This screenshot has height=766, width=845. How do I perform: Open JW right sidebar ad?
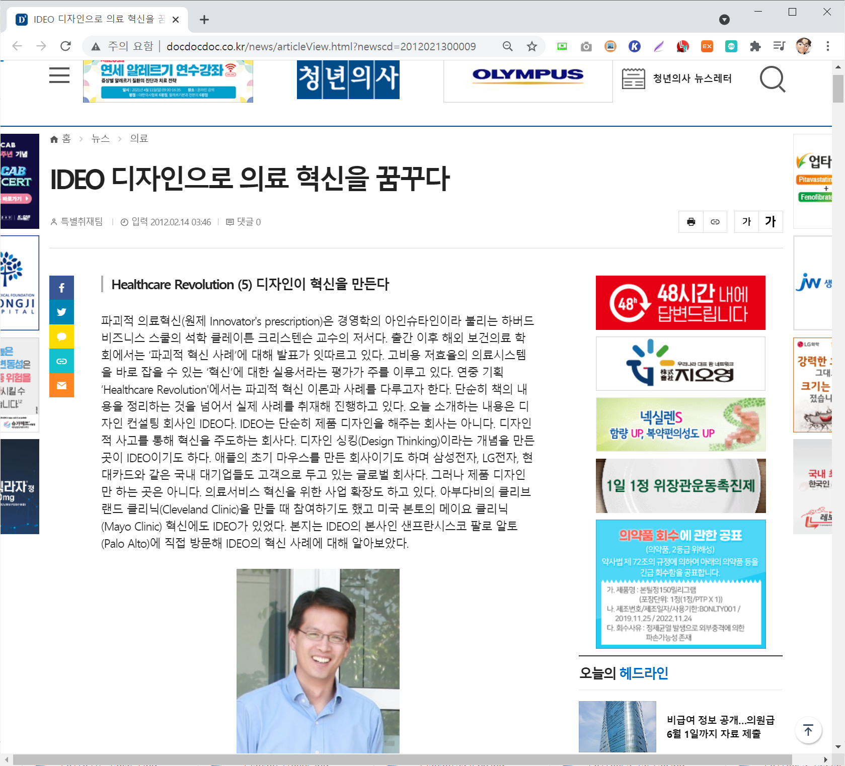tap(813, 283)
